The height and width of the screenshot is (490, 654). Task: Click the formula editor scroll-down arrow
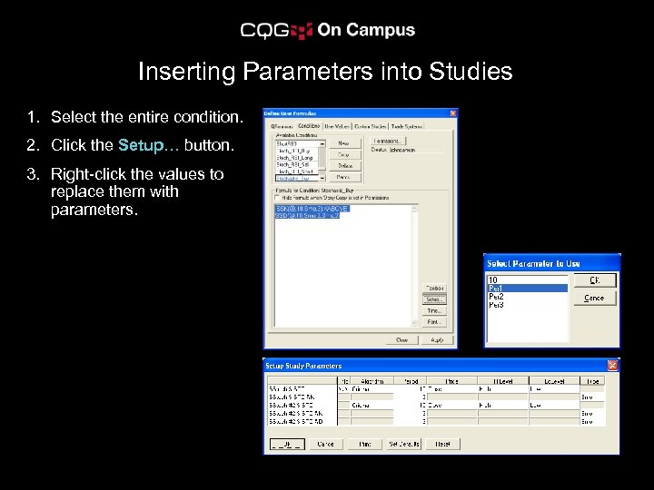(414, 323)
